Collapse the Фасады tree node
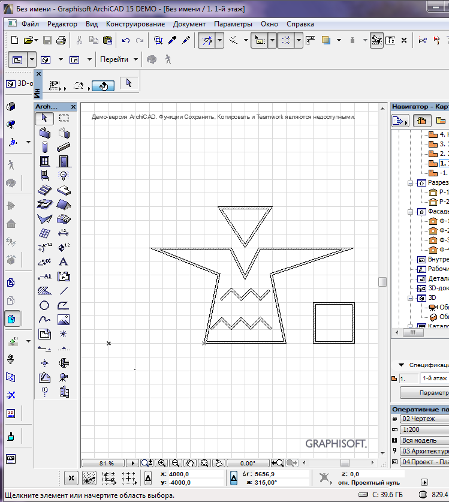 coord(410,212)
